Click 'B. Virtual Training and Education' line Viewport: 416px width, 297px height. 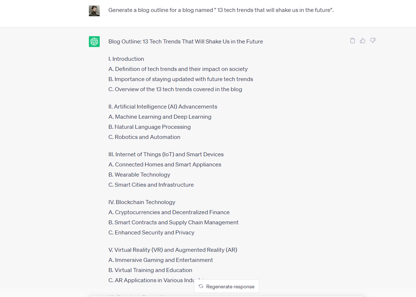[x=150, y=270]
